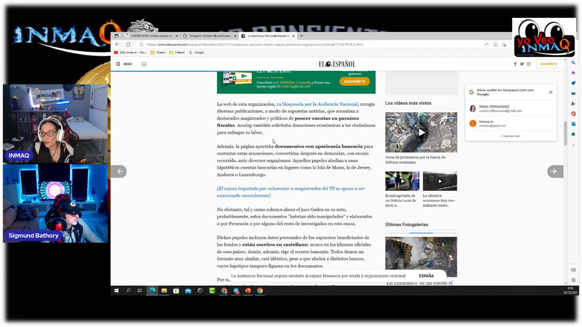Open the Enlaces bookmarks folder
The image size is (582, 327).
[177, 52]
